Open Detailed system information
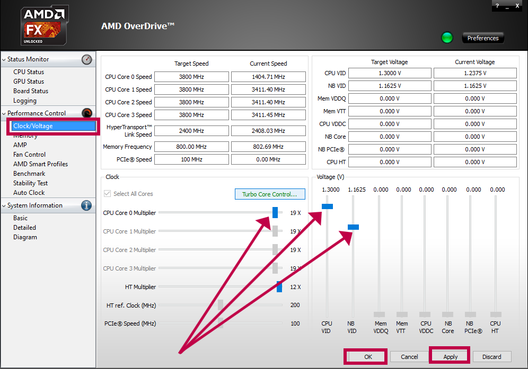 [24, 228]
